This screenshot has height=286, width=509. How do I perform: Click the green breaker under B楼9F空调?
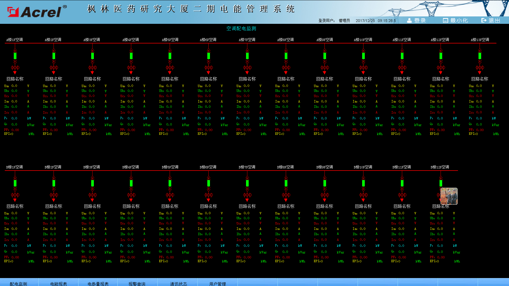pos(325,183)
